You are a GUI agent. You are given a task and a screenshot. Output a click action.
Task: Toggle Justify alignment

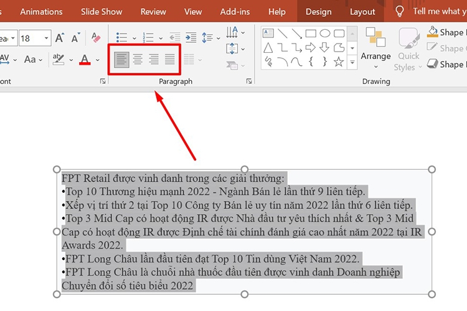170,60
